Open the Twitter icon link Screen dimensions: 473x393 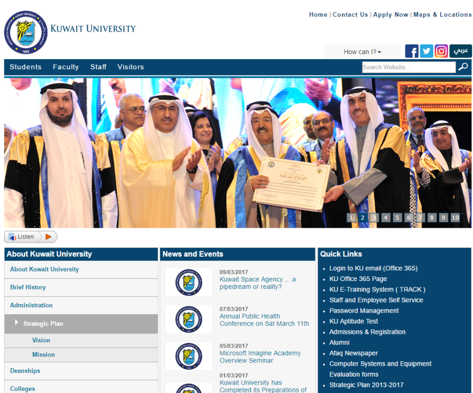[426, 51]
